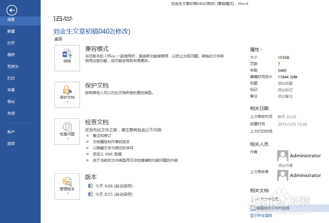Screen dimensions: 329x223
Task: Click the 添加作者 (Add author) field
Action: click(x=285, y=165)
